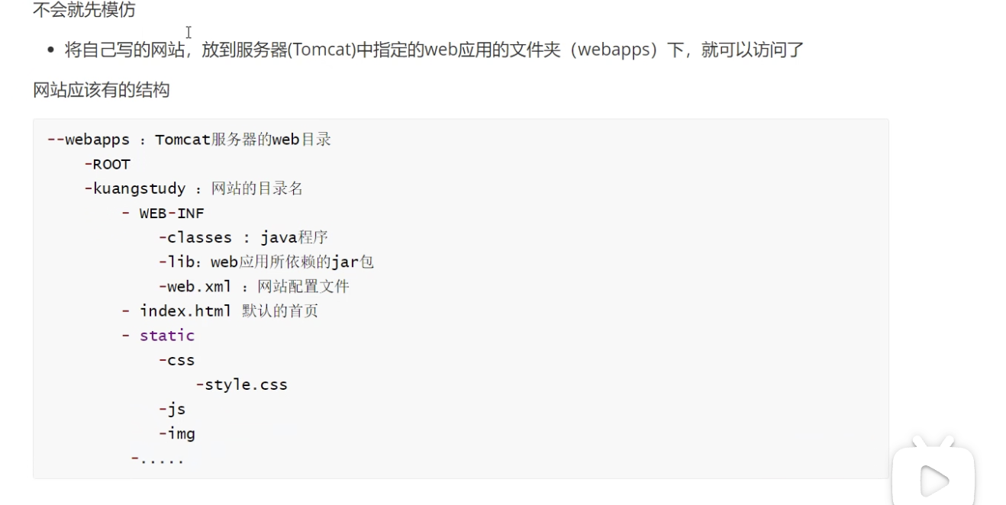
Task: Click the '-lib' jar包 line
Action: [x=266, y=262]
